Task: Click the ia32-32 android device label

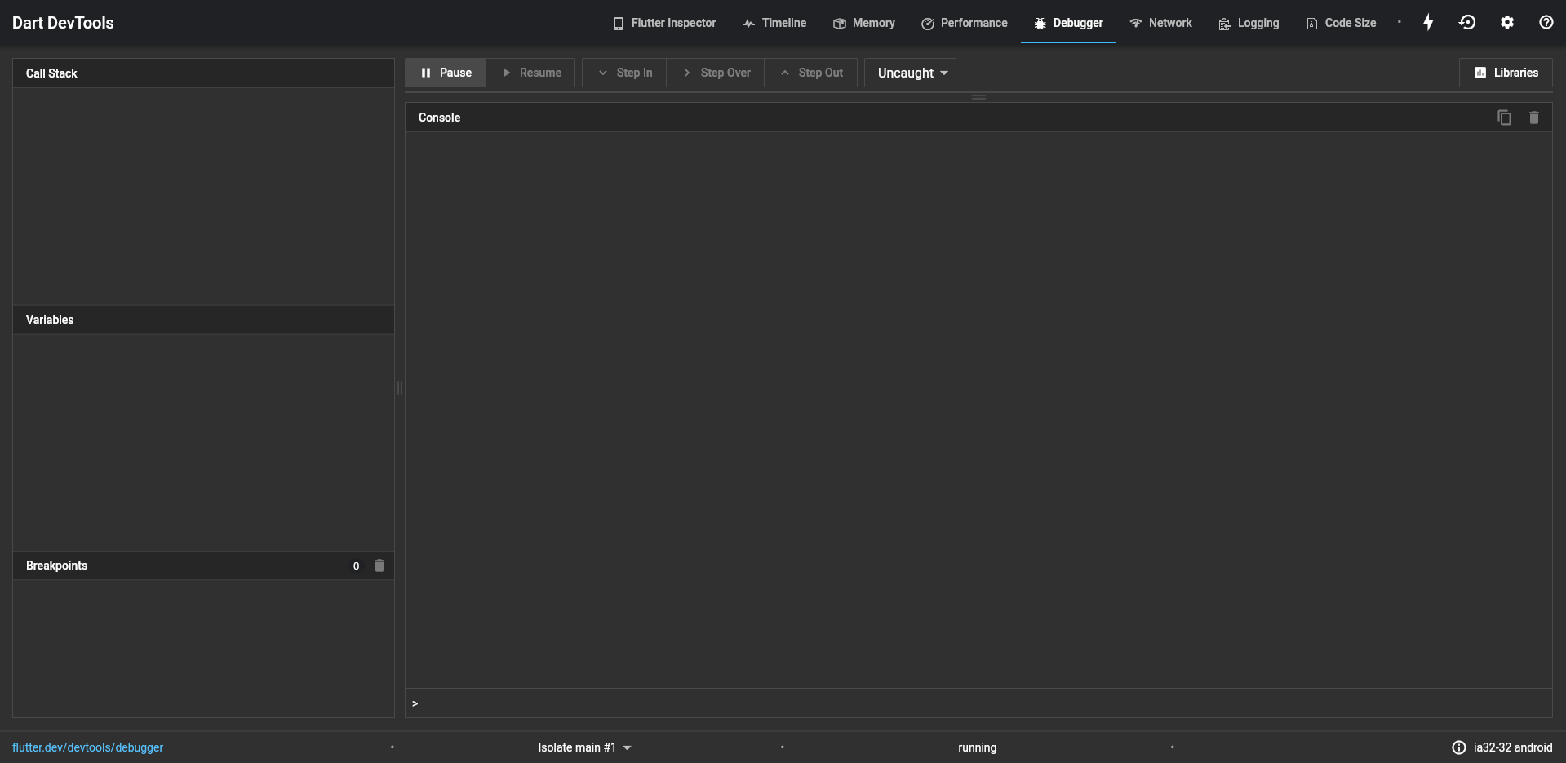Action: (1513, 747)
